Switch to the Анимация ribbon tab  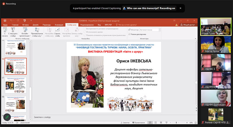tap(59, 25)
